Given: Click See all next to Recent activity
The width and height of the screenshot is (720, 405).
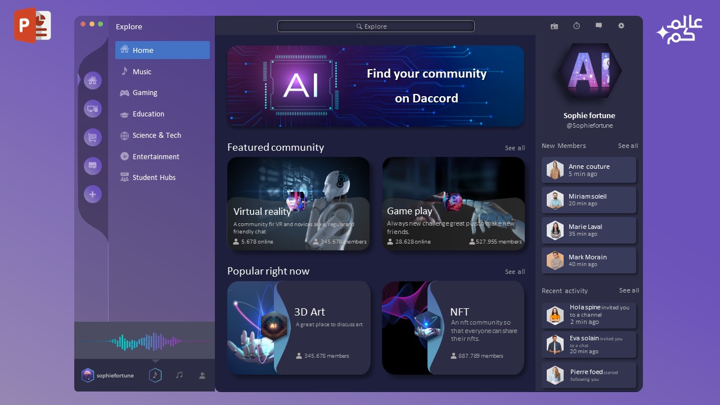Looking at the screenshot, I should point(629,290).
